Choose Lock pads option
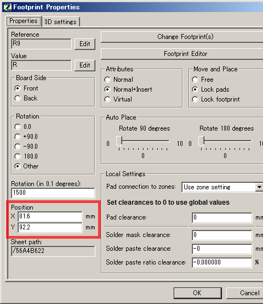The height and width of the screenshot is (304, 263). pyautogui.click(x=210, y=89)
